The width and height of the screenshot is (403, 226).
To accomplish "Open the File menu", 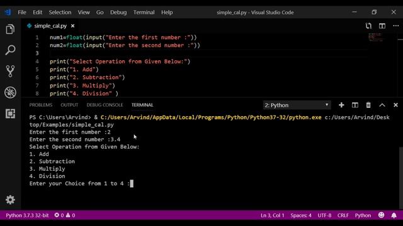I will 22,13.
